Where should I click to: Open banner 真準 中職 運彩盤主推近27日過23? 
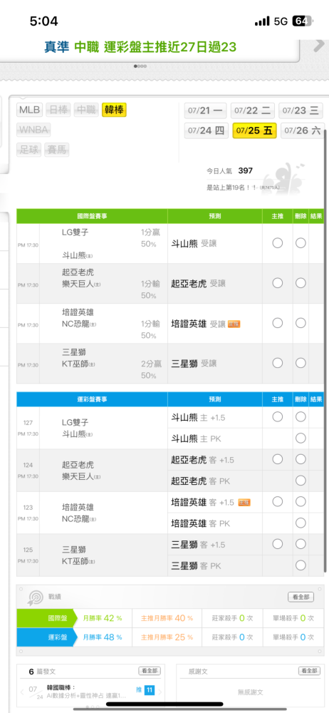[x=140, y=47]
